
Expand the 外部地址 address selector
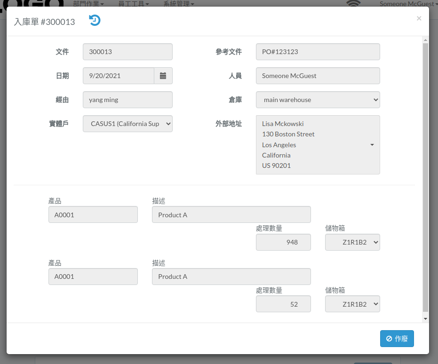(x=318, y=145)
